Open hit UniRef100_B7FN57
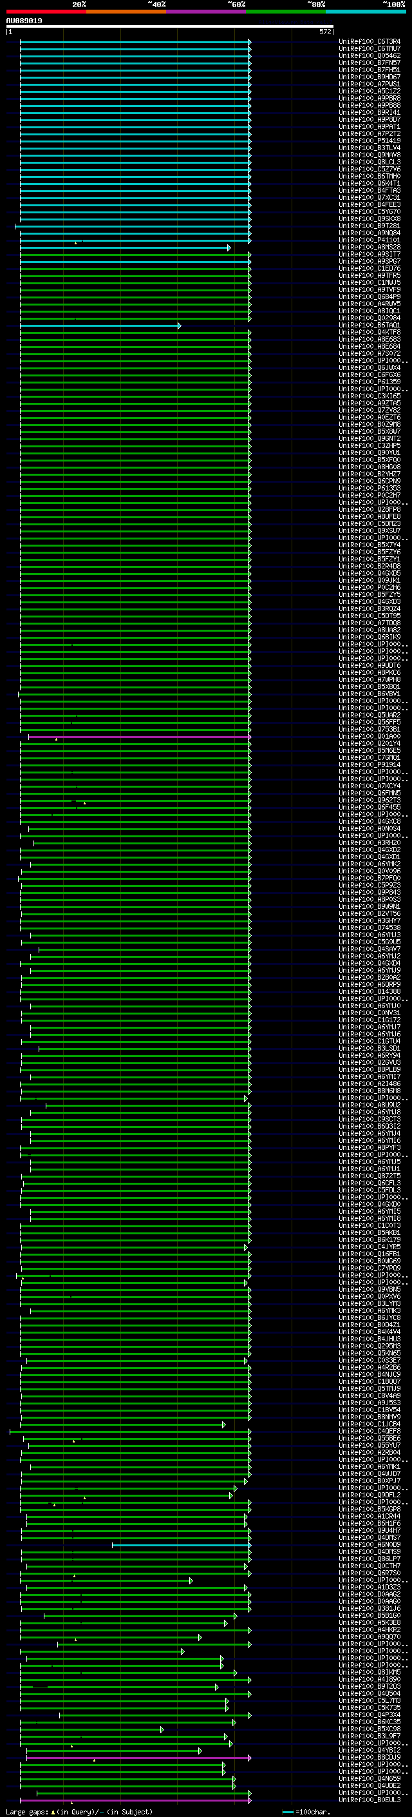The height and width of the screenshot is (1817, 412). 370,63
